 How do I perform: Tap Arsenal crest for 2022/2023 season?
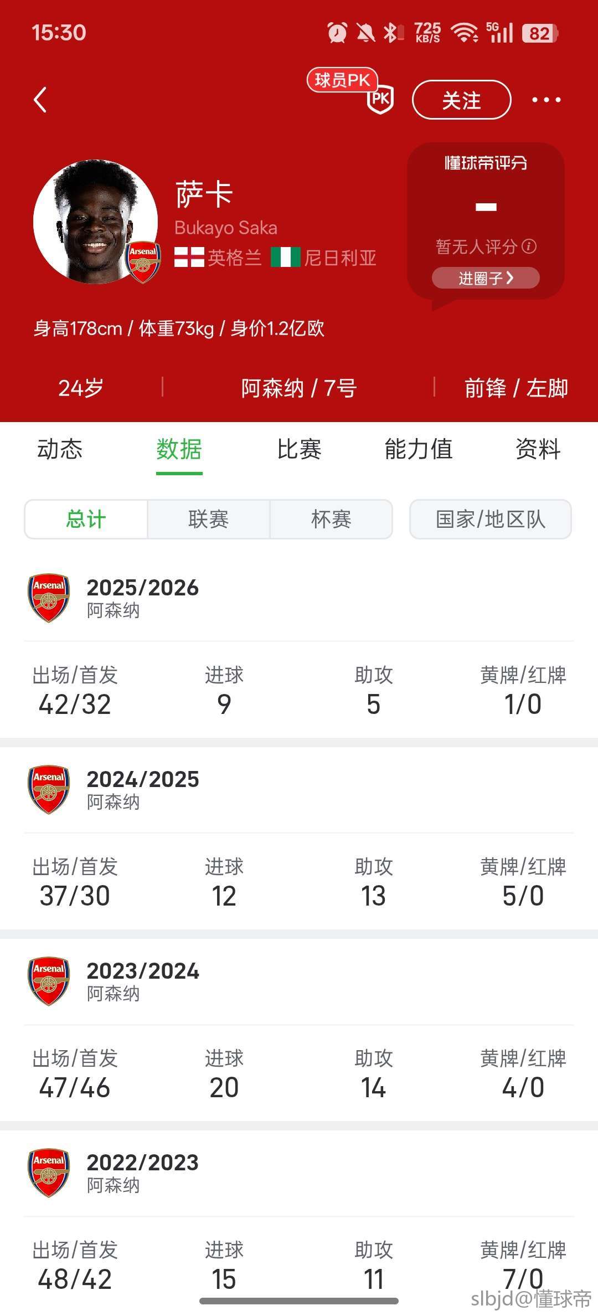[x=49, y=1173]
